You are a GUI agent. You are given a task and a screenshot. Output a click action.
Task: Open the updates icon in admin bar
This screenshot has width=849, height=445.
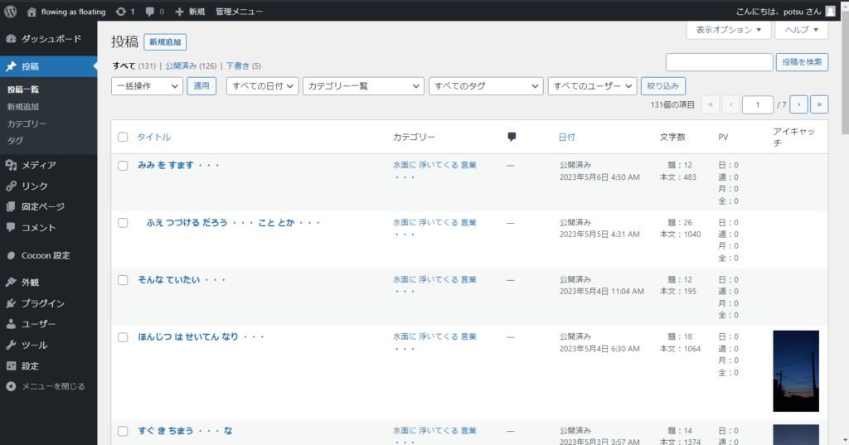[122, 12]
